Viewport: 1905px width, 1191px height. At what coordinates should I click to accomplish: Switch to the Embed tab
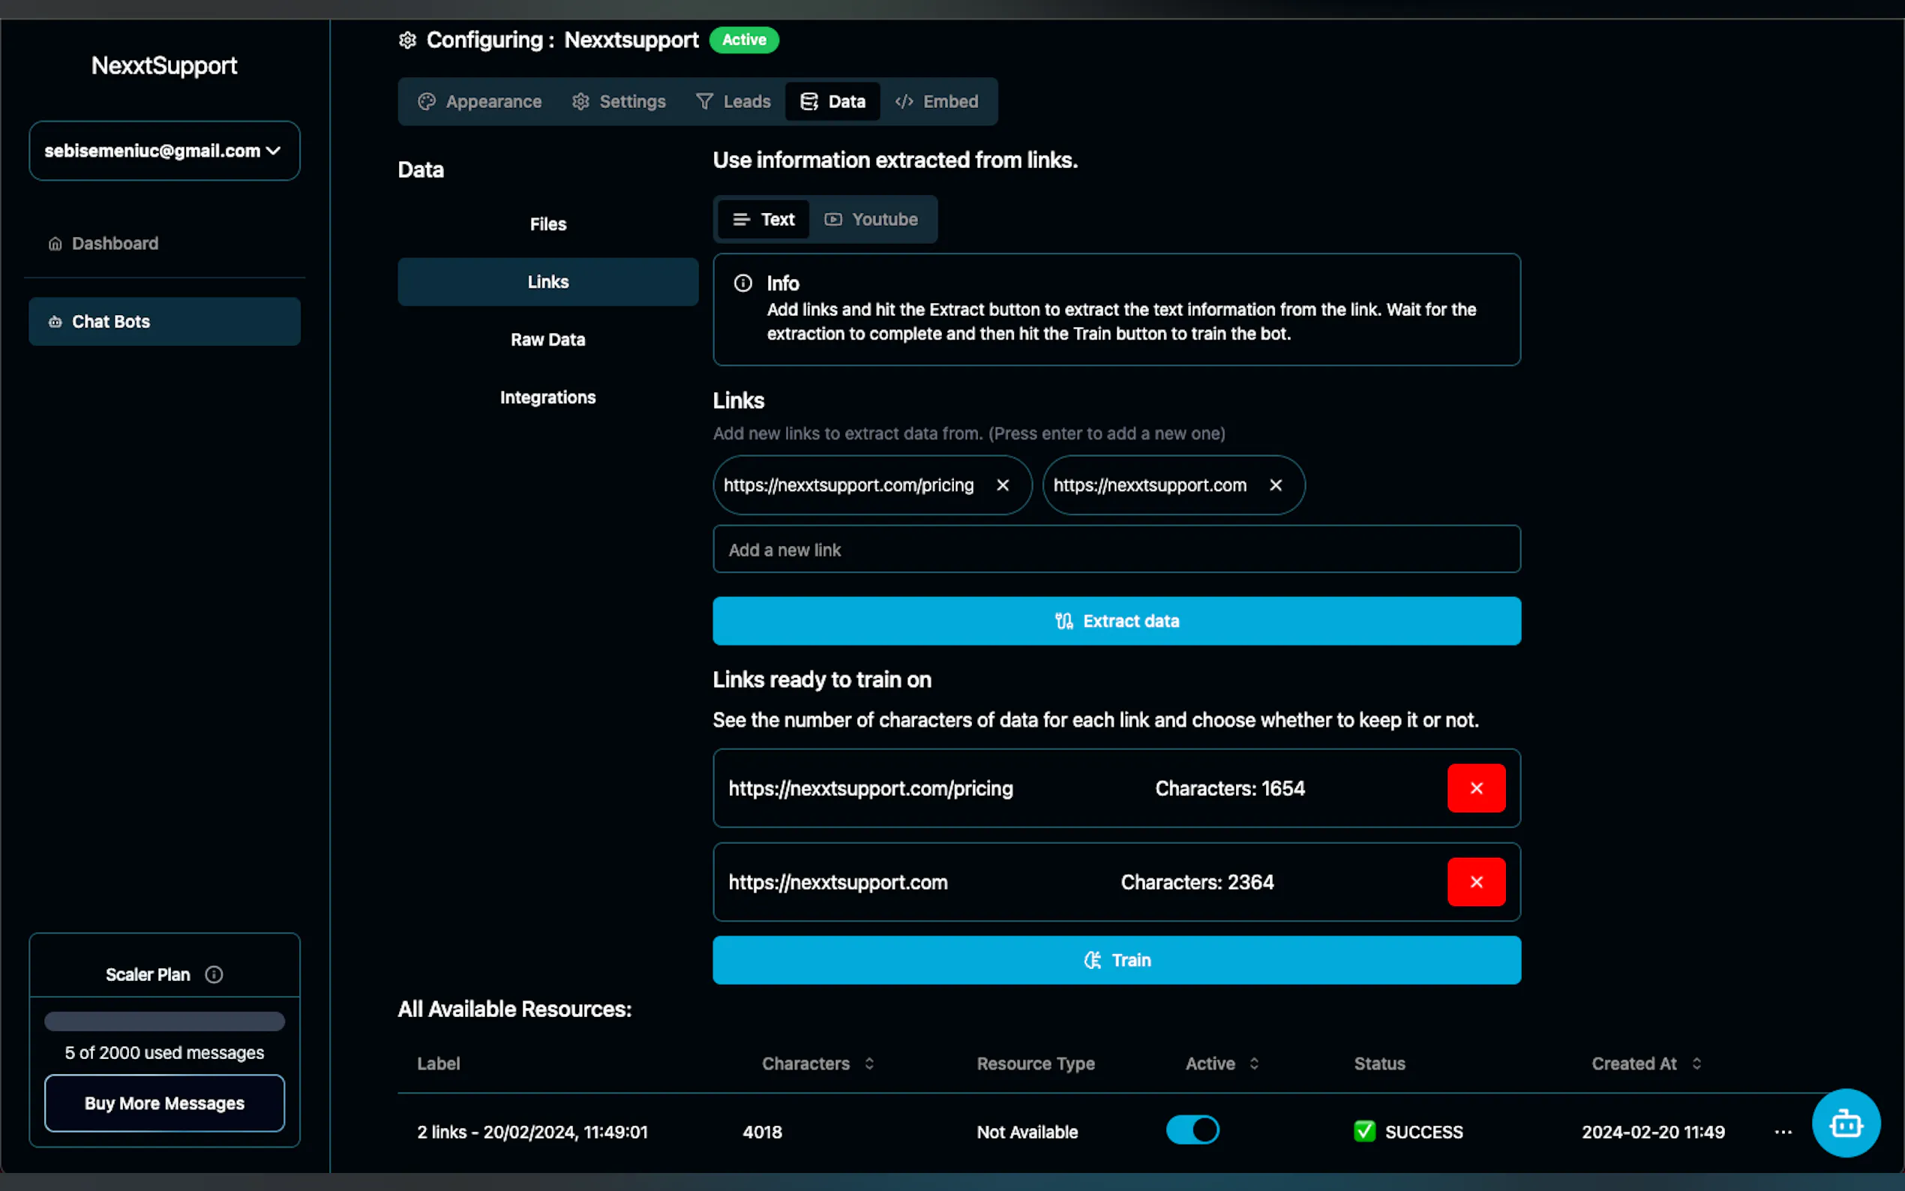coord(937,101)
